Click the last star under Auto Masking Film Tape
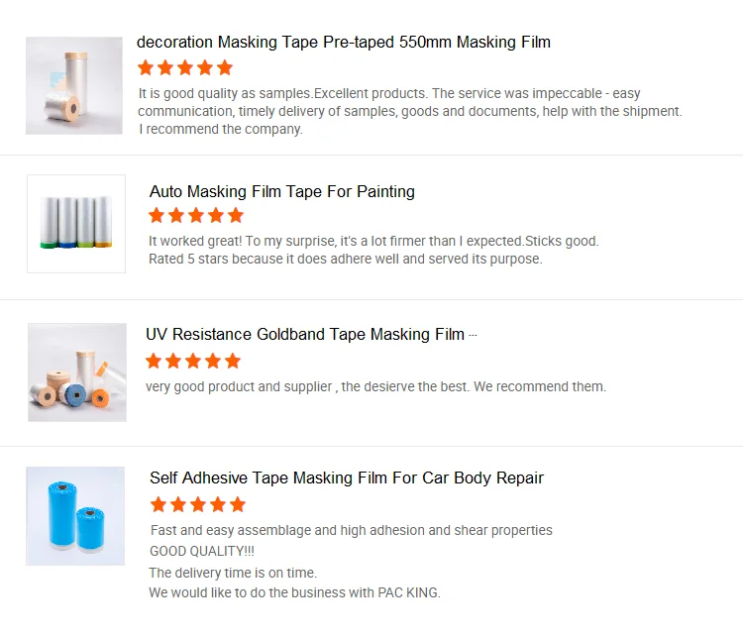This screenshot has height=636, width=743. (x=236, y=215)
